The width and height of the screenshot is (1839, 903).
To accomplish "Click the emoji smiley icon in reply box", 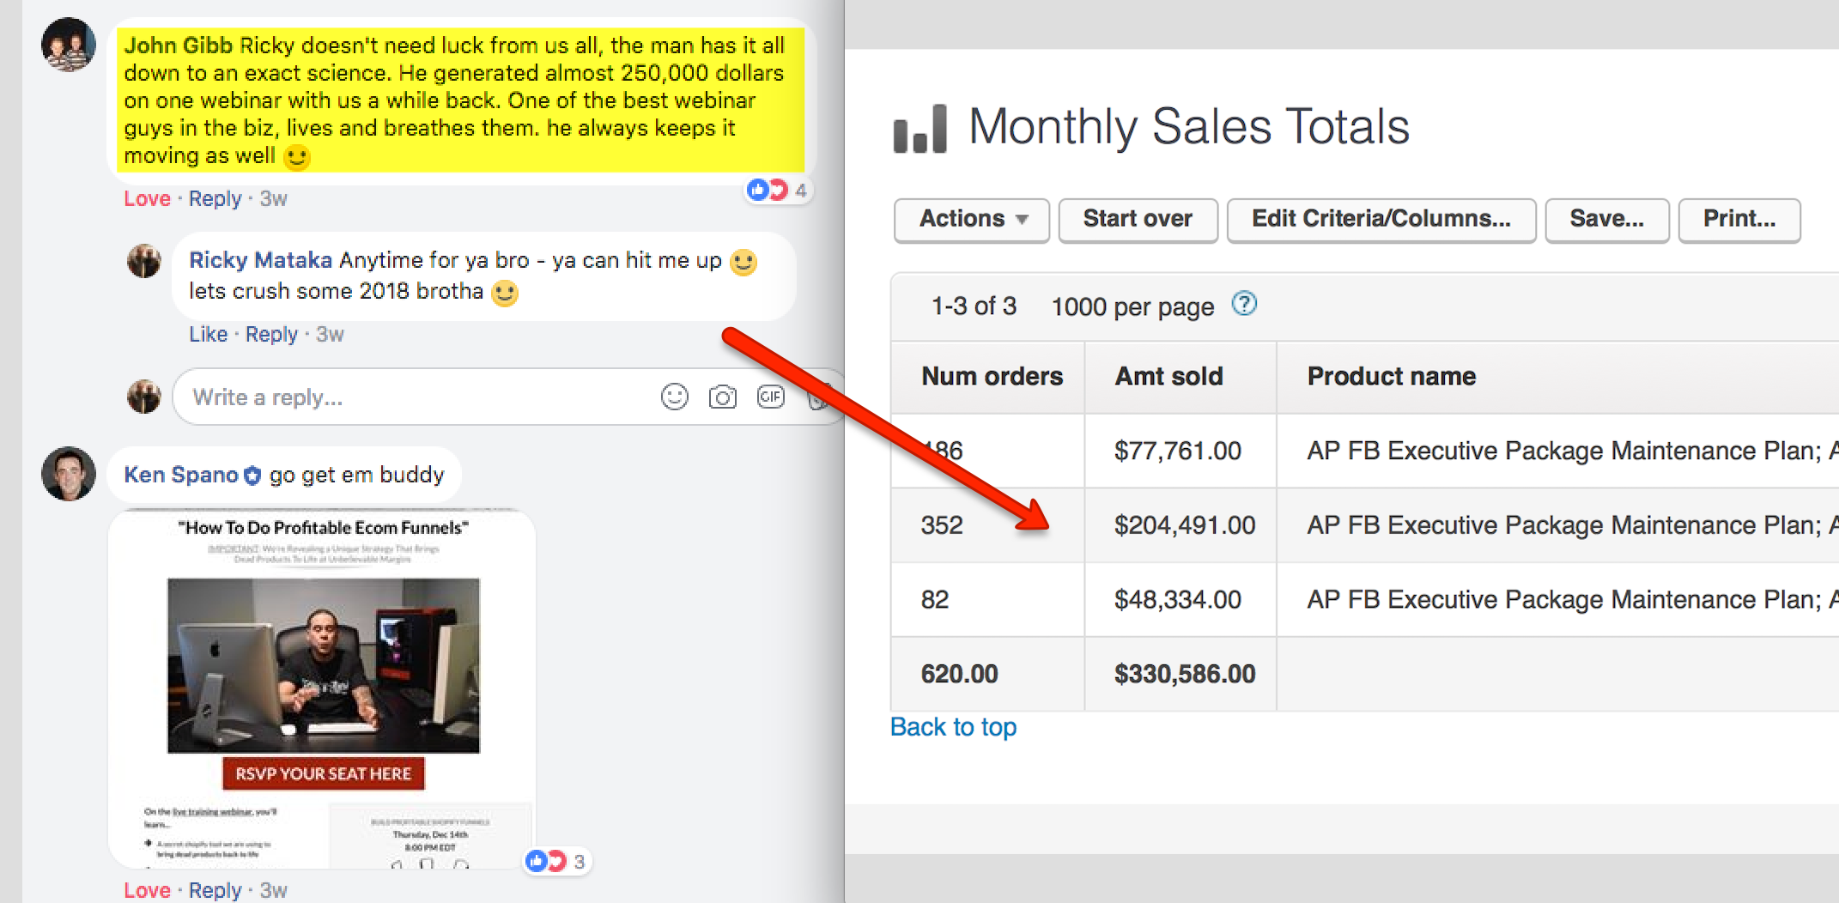I will (x=674, y=397).
